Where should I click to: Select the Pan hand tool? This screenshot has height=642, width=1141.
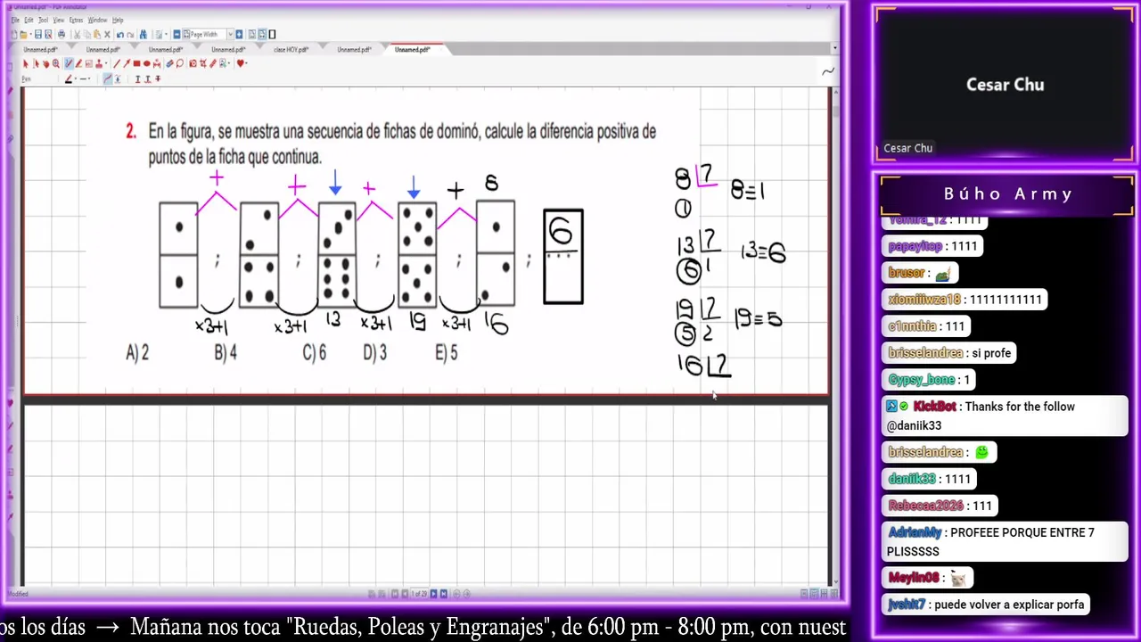pyautogui.click(x=46, y=64)
